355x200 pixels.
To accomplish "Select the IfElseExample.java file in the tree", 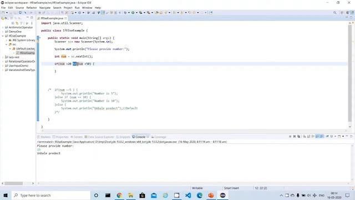I will pyautogui.click(x=26, y=53).
